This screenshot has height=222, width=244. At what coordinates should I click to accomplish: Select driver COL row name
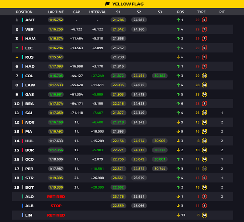point(29,76)
